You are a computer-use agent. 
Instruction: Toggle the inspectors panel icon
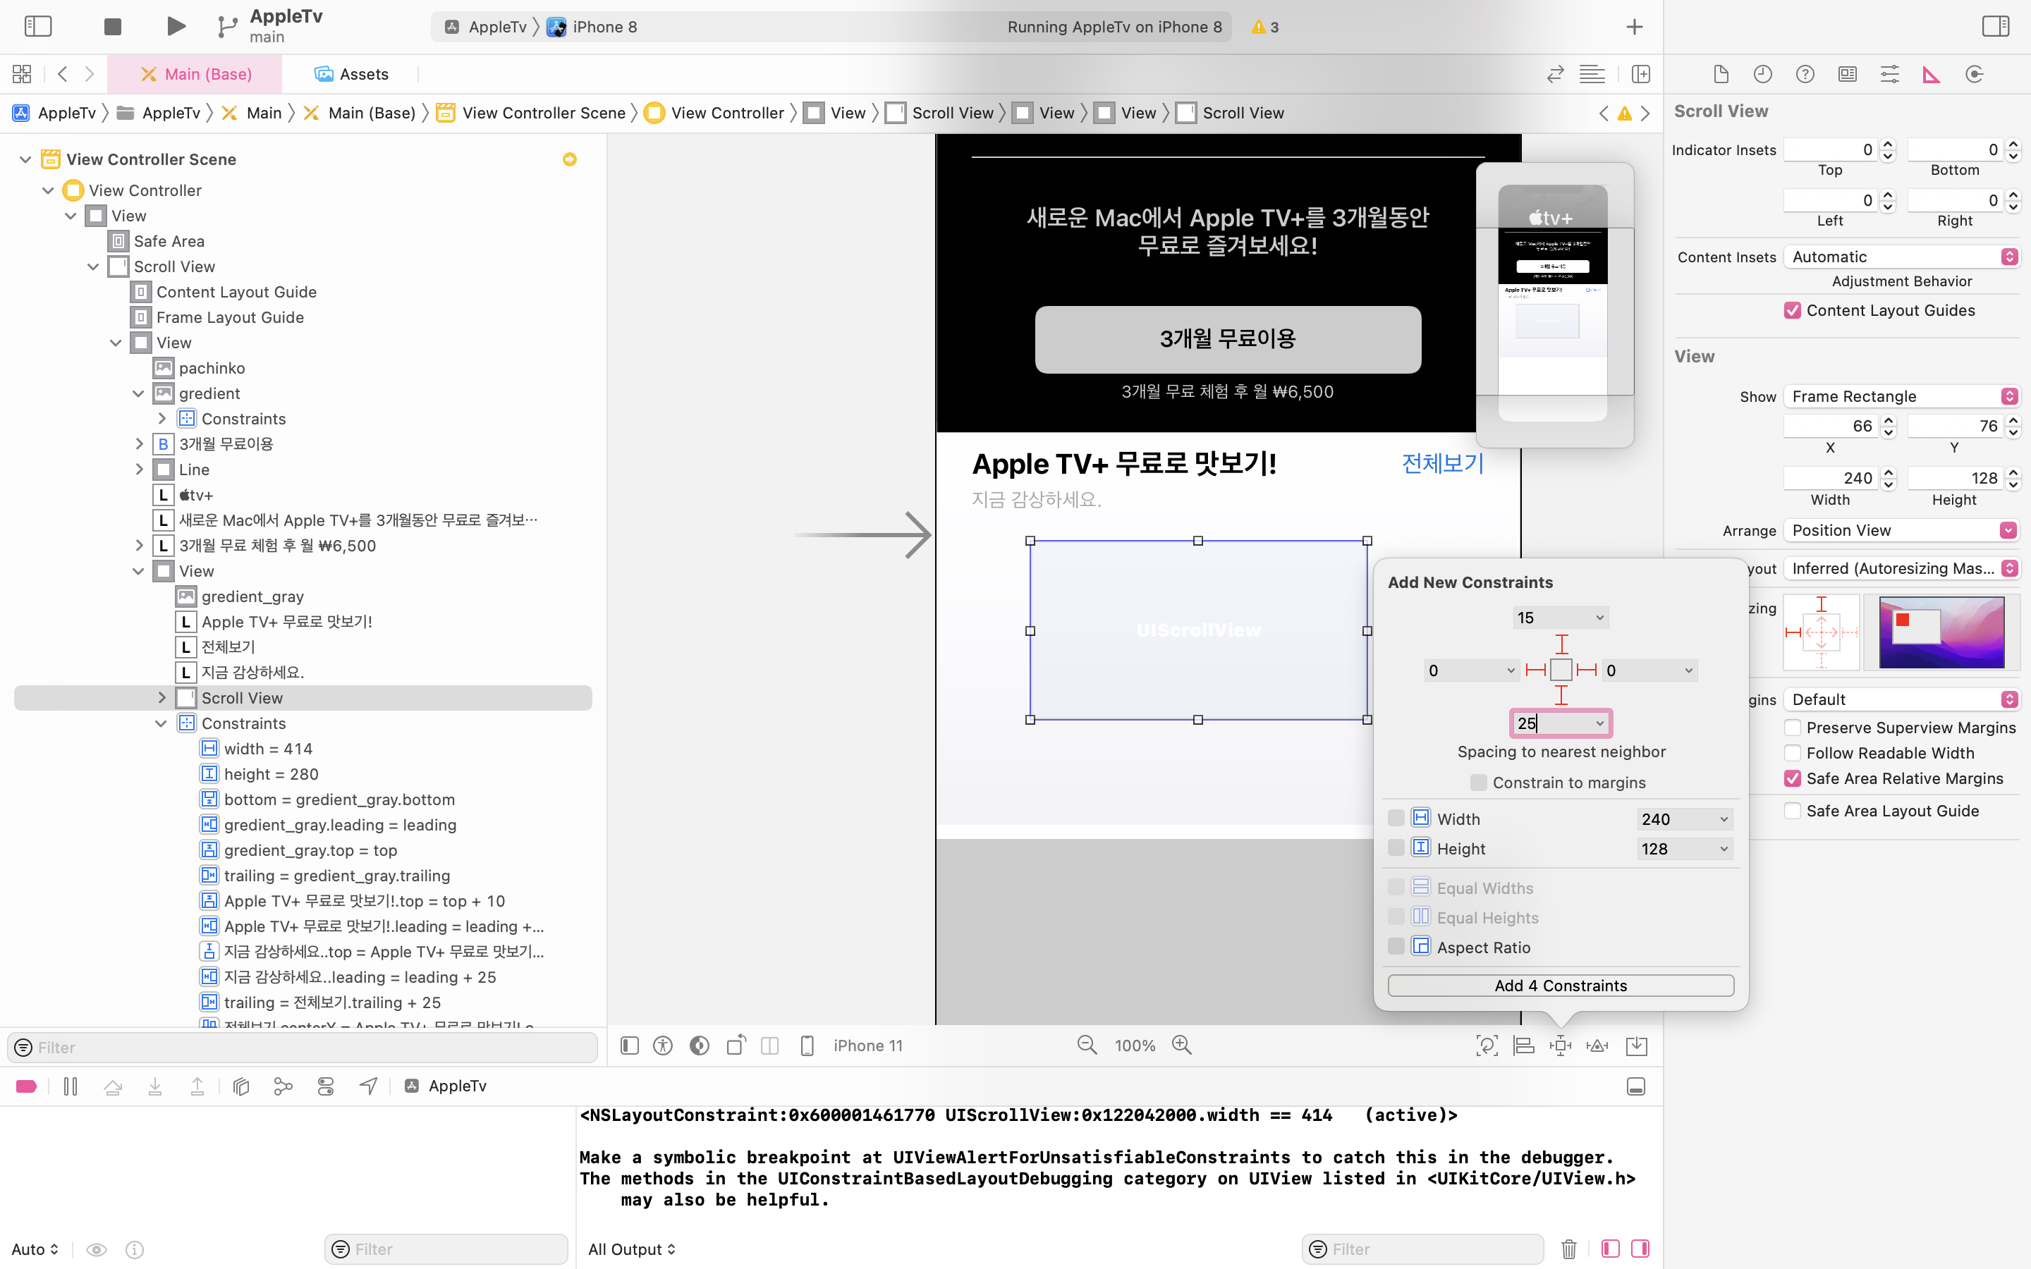(1995, 26)
